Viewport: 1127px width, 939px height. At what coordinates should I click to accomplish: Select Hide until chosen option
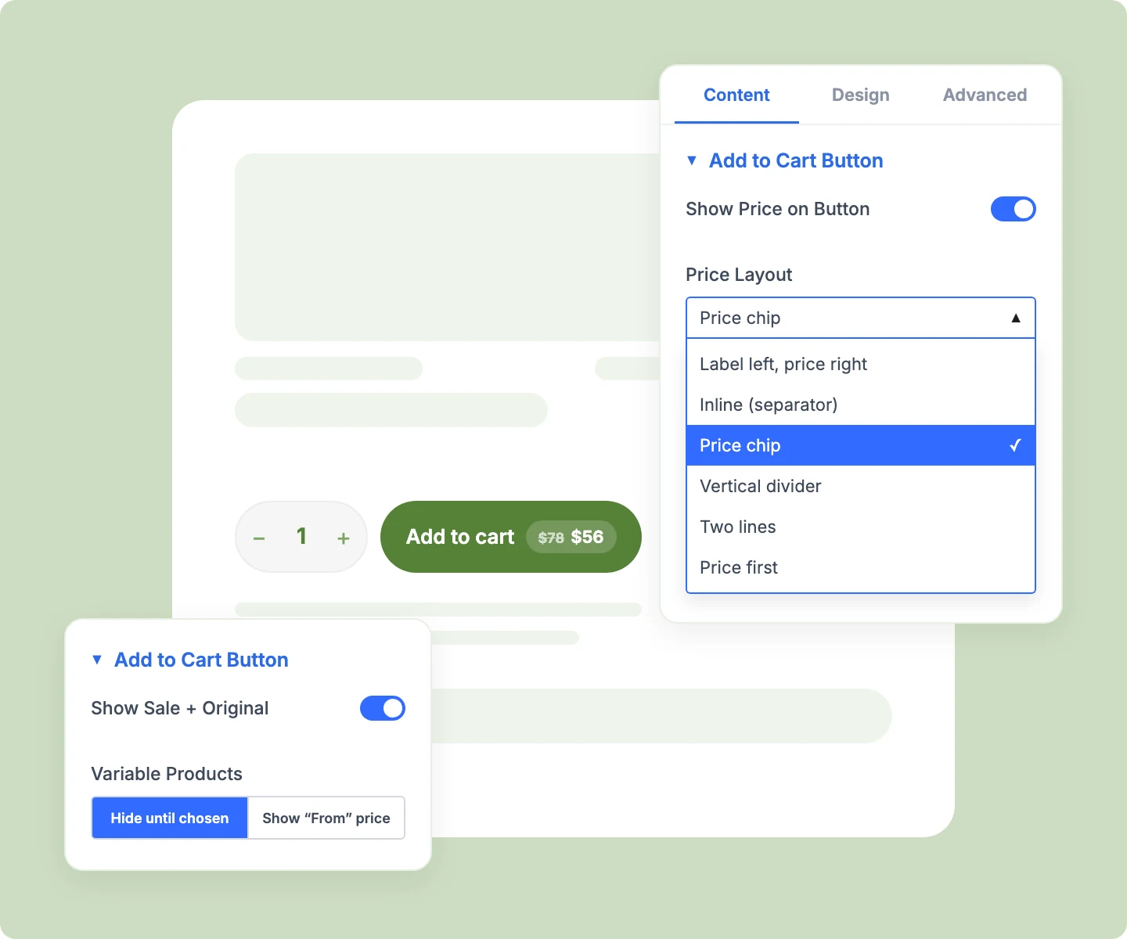click(x=170, y=818)
